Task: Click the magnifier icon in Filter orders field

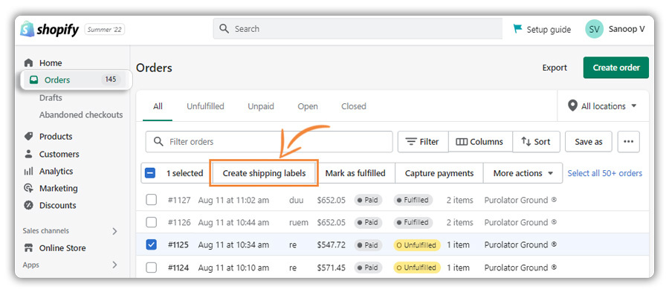Action: 158,141
